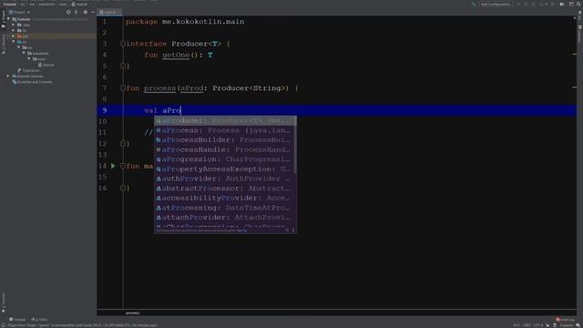Click the Debug icon in top toolbar
The height and width of the screenshot is (328, 583).
(526, 4)
